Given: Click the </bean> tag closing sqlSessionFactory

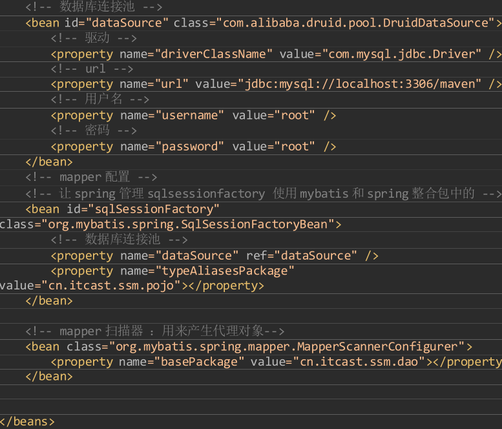Looking at the screenshot, I should [x=49, y=301].
